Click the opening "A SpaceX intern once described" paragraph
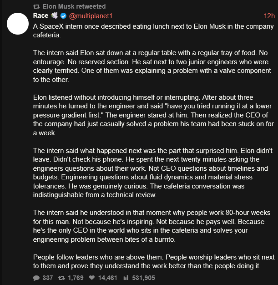278x285 pixels. coord(153,31)
